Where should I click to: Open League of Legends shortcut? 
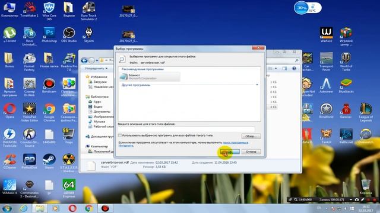pyautogui.click(x=366, y=112)
